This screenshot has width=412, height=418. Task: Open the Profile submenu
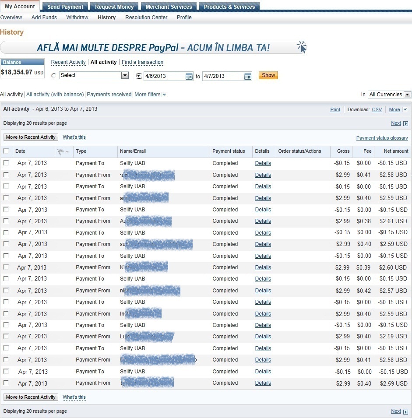pos(184,18)
